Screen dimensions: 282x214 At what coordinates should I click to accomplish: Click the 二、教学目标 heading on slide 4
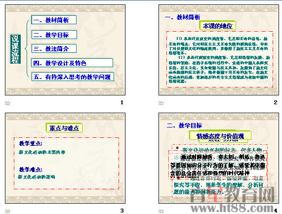[x=185, y=126]
